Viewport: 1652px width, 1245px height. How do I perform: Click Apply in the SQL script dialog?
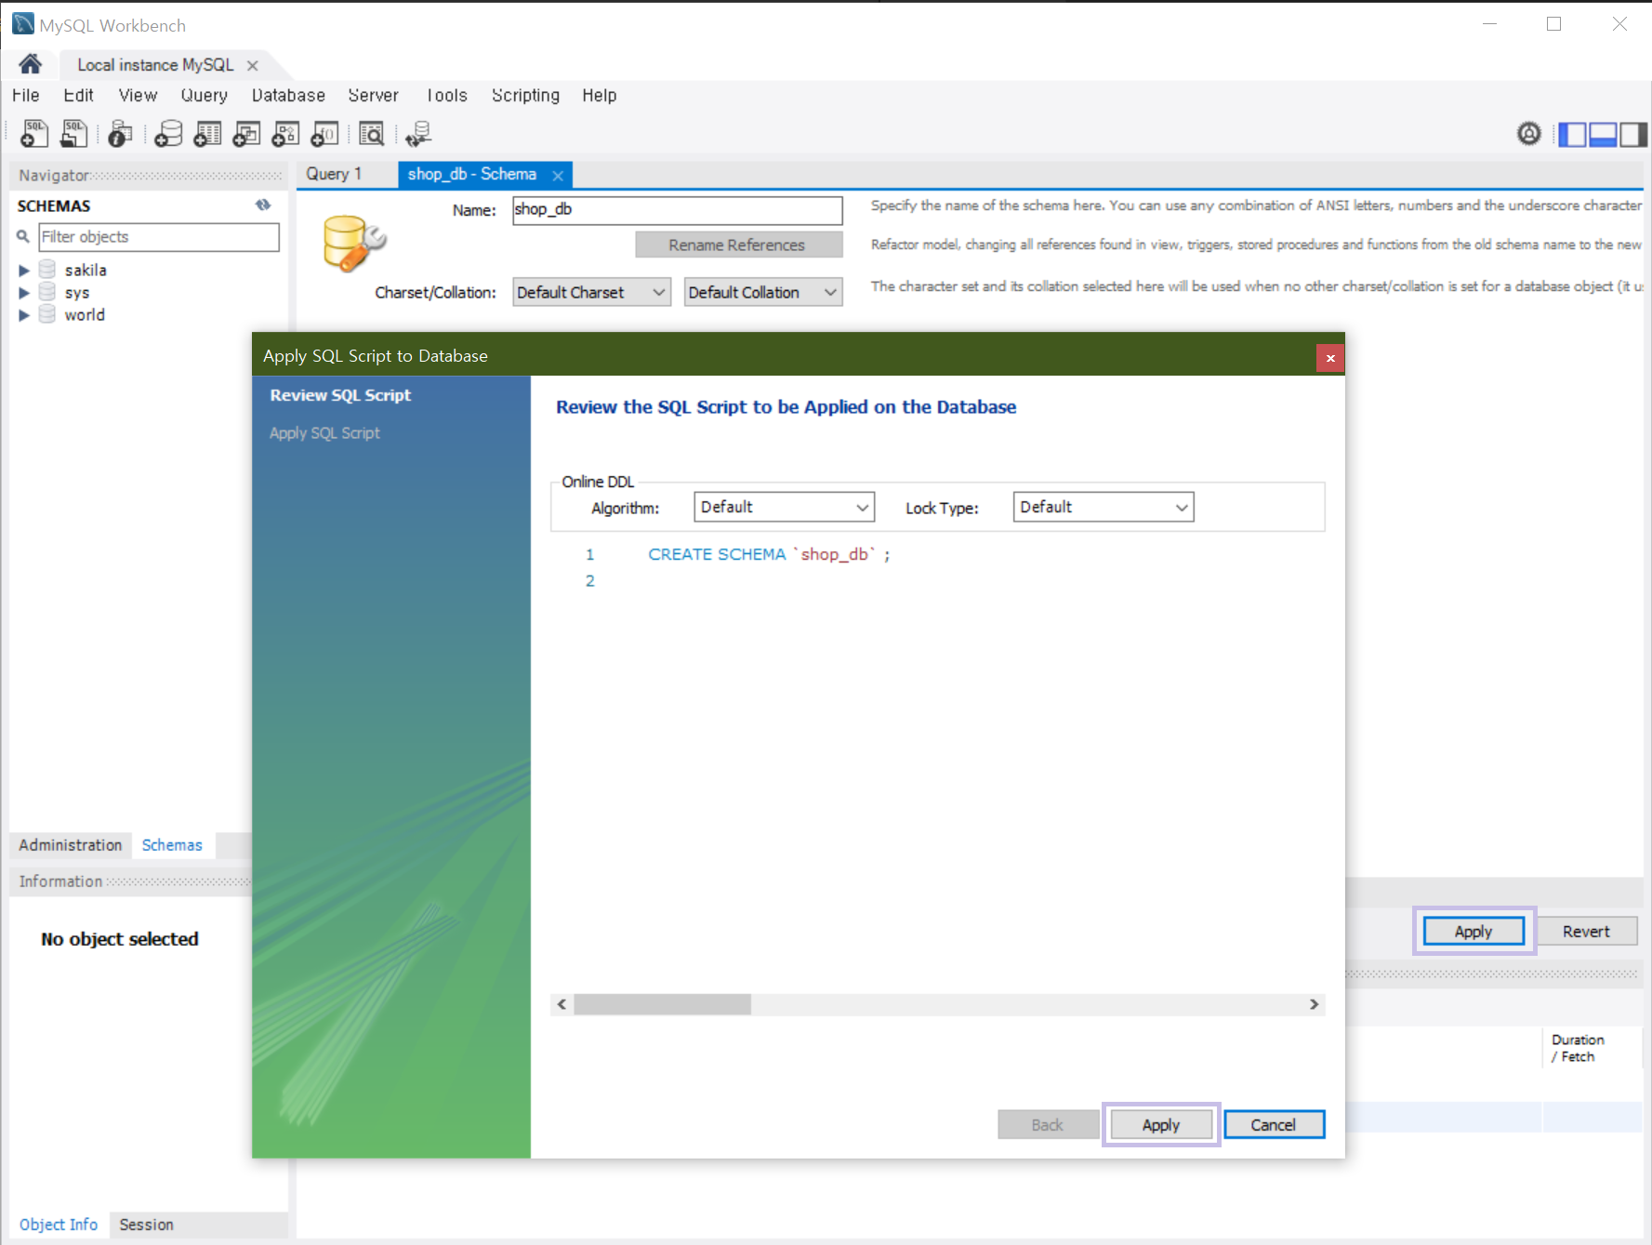click(1161, 1125)
